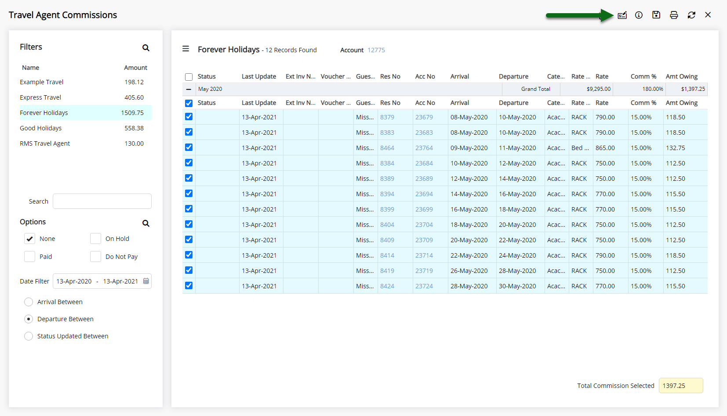
Task: Click the print icon
Action: pos(674,15)
